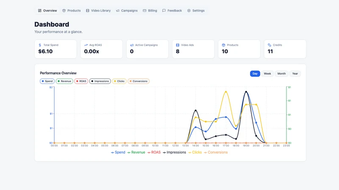Toggle the ROAS series chip
Viewport: 339px width, 190px height.
coord(81,81)
